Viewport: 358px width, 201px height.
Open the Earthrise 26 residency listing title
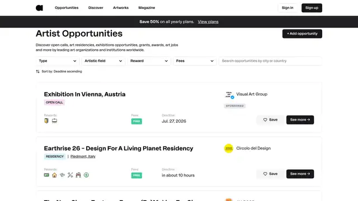click(x=119, y=149)
